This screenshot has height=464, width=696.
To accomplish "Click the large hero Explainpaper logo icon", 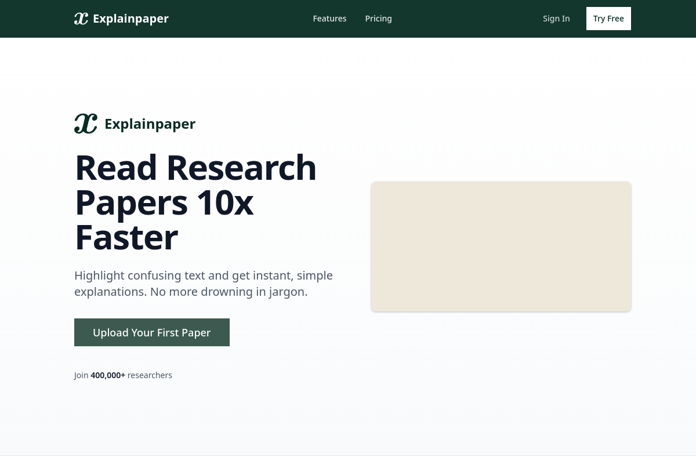I will [x=86, y=124].
